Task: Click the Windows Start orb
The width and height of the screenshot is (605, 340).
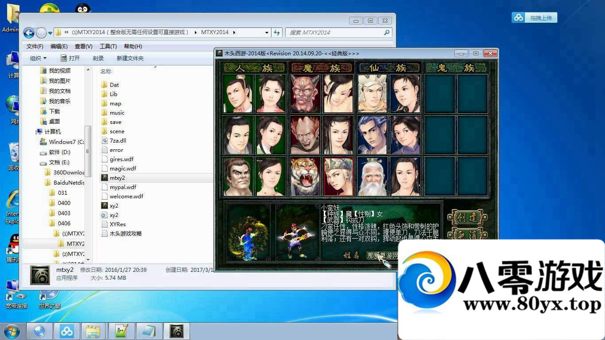Action: point(12,331)
